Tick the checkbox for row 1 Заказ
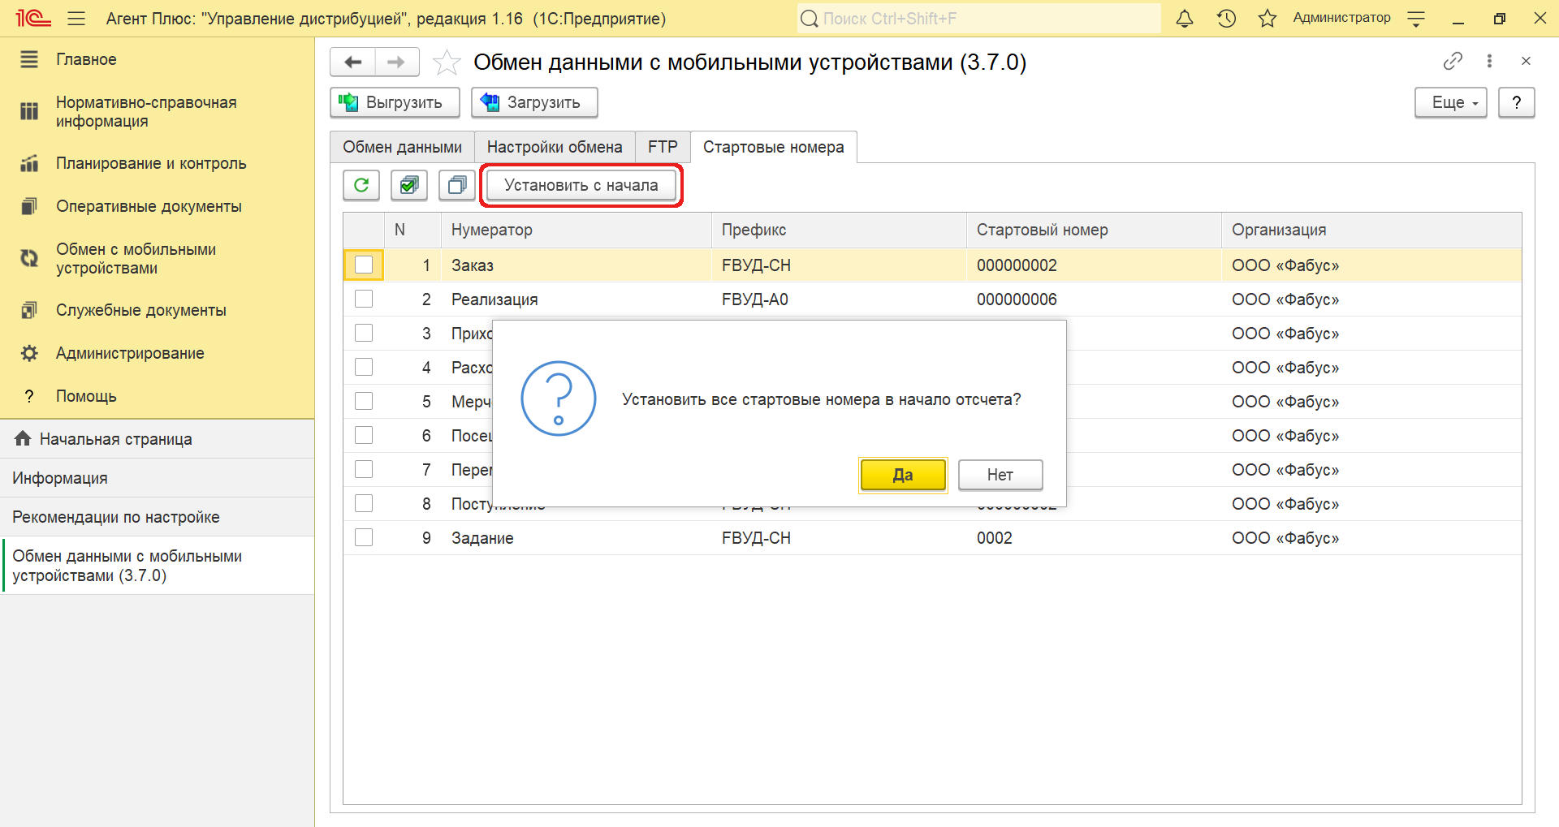 pyautogui.click(x=364, y=265)
